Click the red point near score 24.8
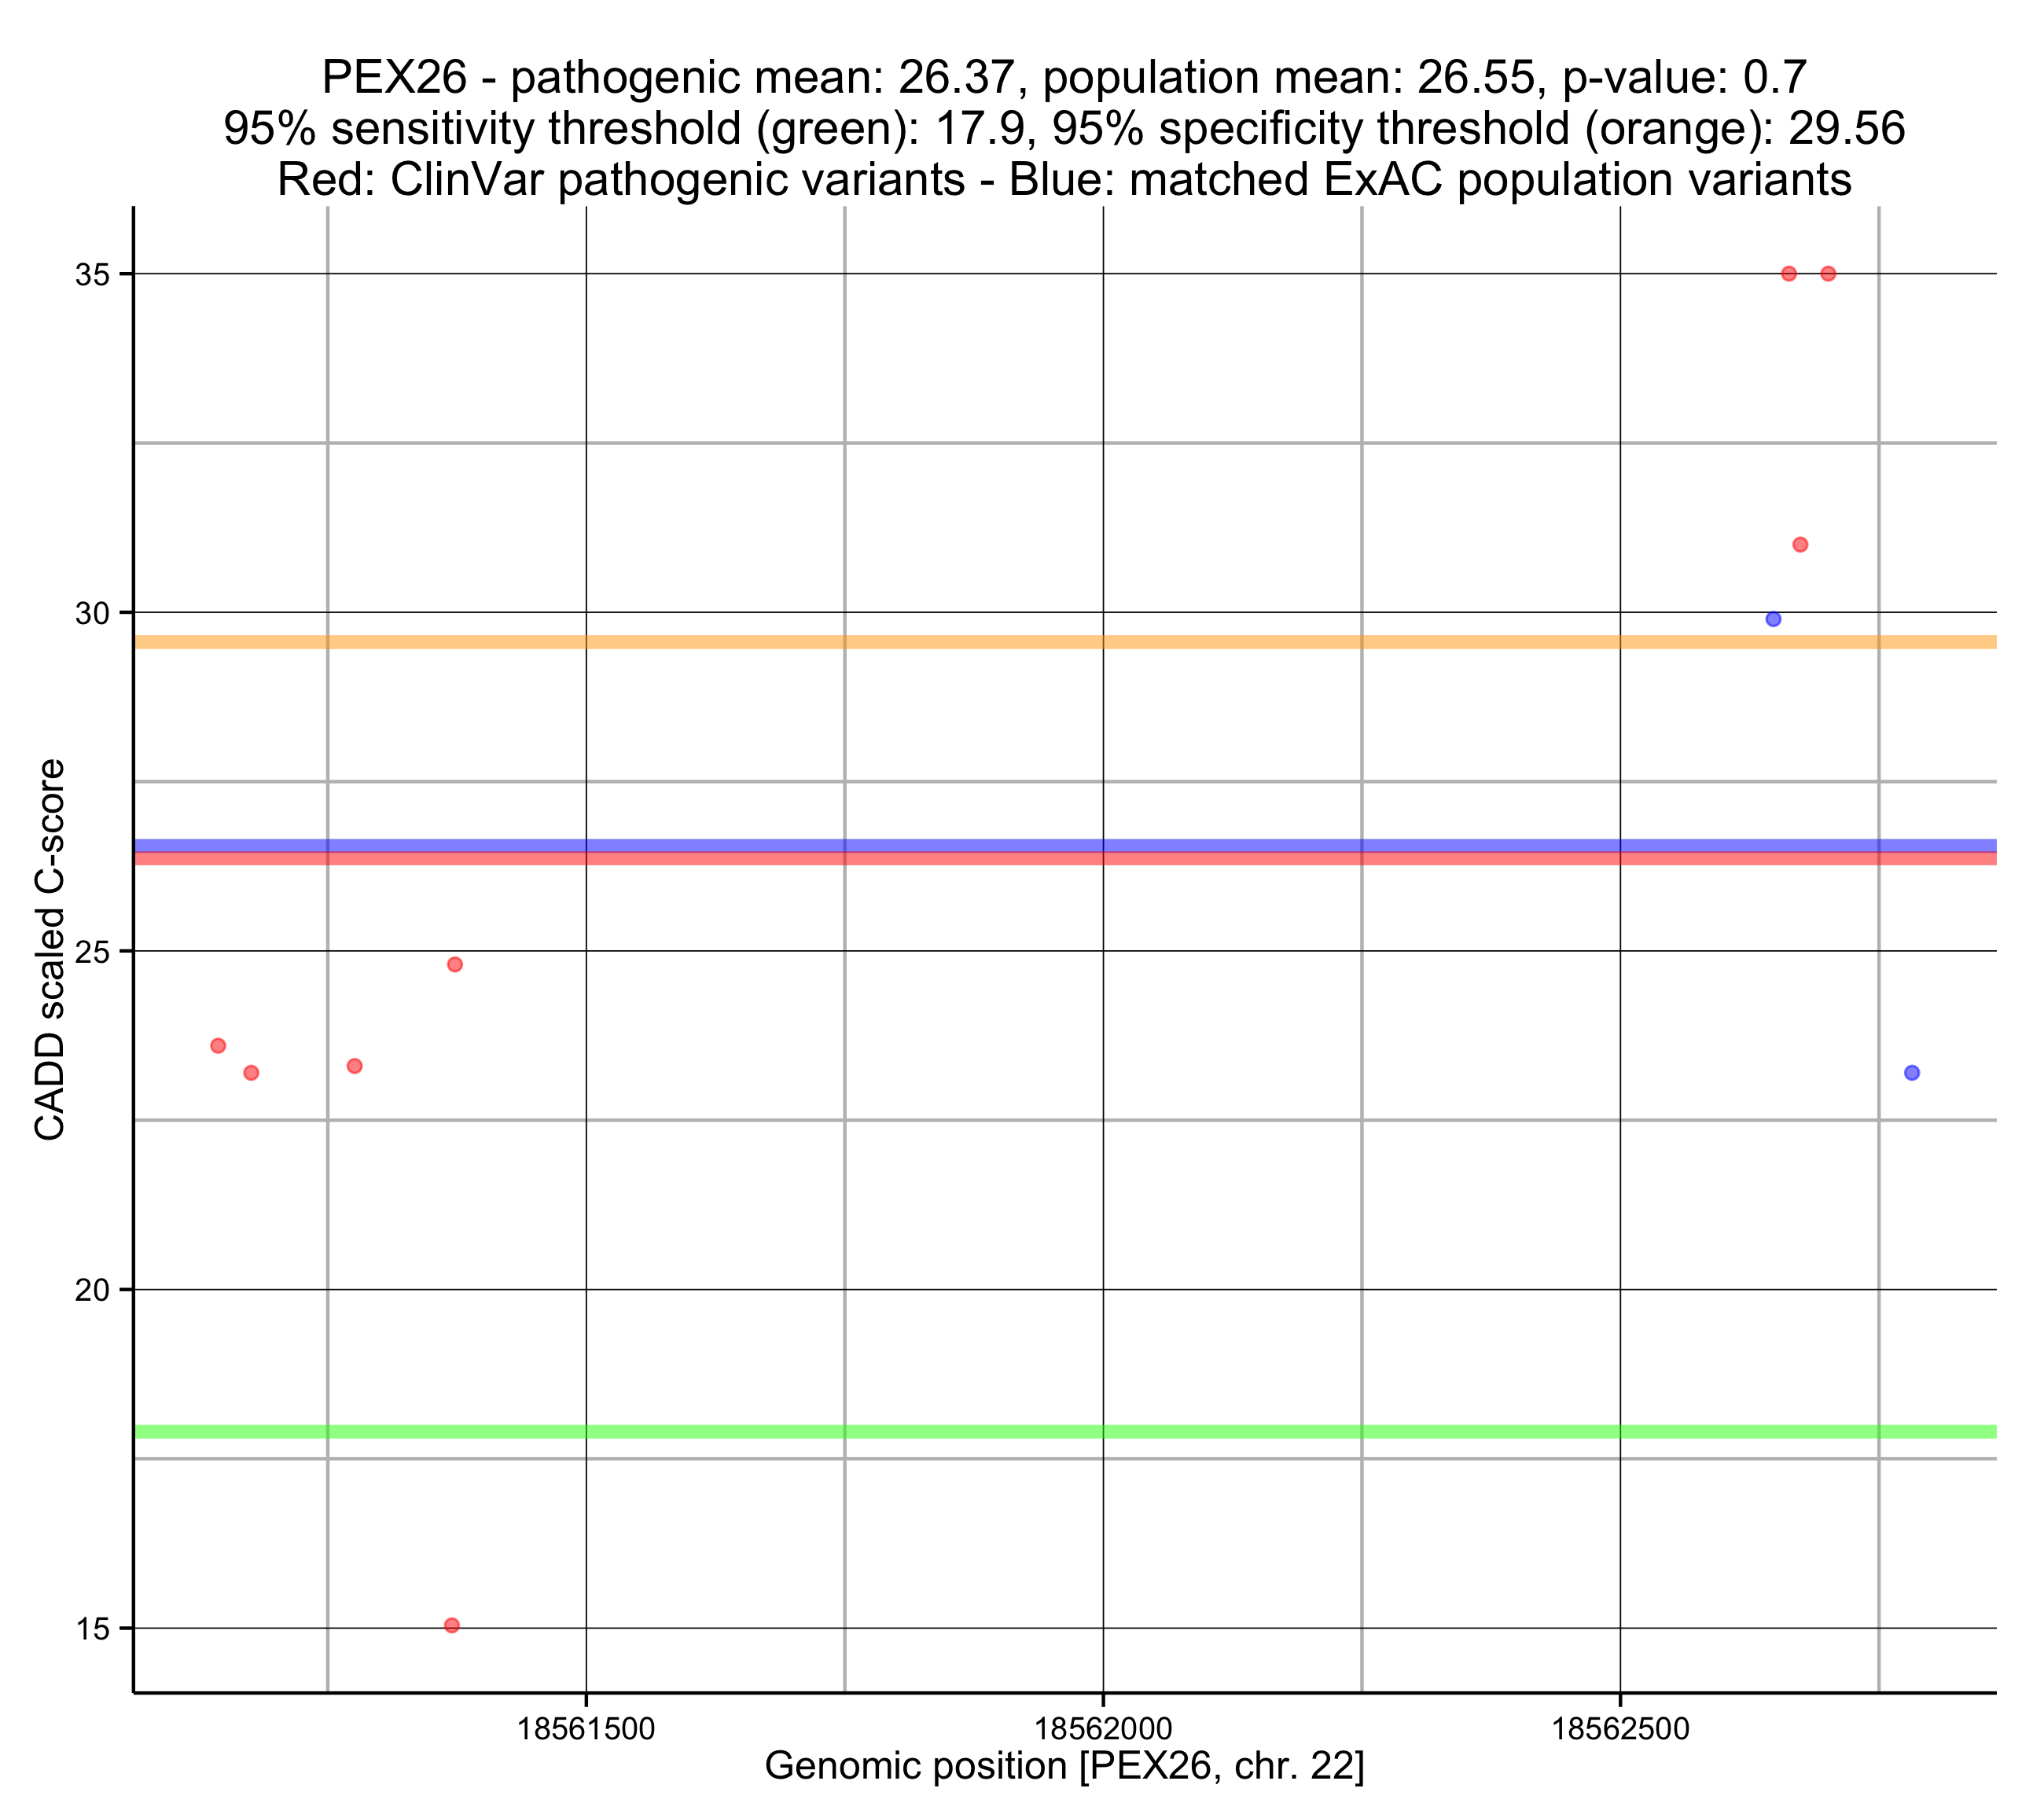The image size is (2044, 1814). pos(455,964)
